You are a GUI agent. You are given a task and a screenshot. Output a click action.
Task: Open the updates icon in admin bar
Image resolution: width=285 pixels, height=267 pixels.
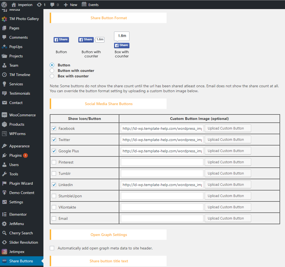tap(39, 5)
